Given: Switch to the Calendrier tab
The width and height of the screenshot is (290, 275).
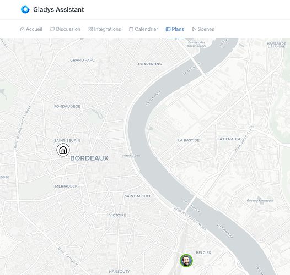Looking at the screenshot, I should click(x=143, y=29).
